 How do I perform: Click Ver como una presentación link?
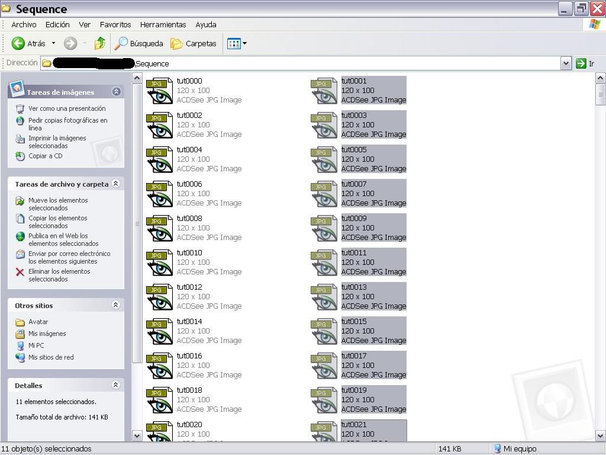[67, 108]
